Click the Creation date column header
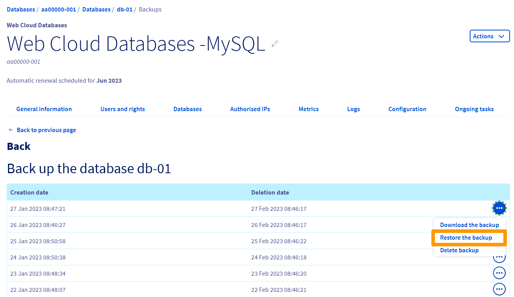The width and height of the screenshot is (514, 297). (29, 192)
